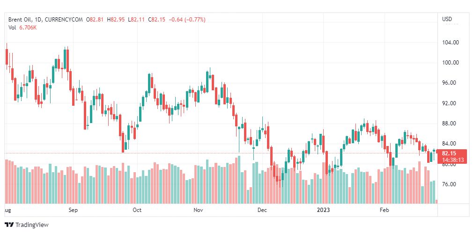Click the 2023 year marker on axis

pos(324,210)
